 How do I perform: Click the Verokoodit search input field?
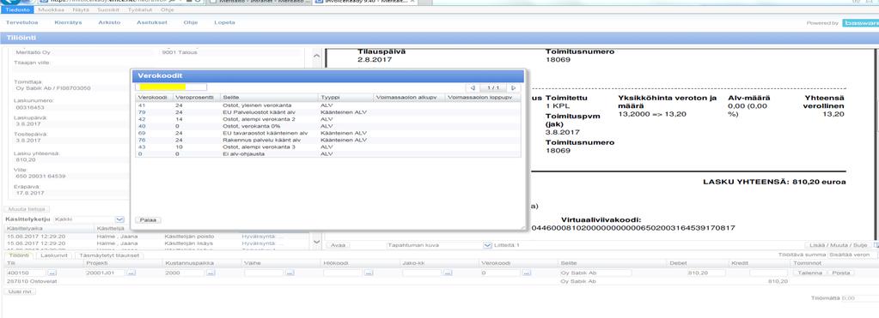coord(171,87)
